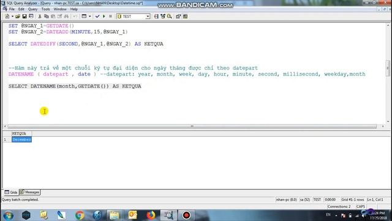The height and width of the screenshot is (221, 392).
Task: Toggle the Object Browser icon
Action: coord(163,17)
